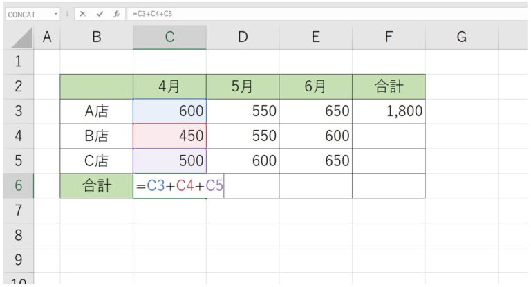Click cell D3 containing 550
This screenshot has width=531, height=287.
[243, 111]
